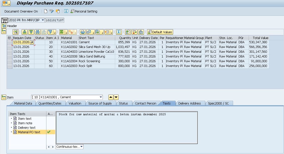
Task: Collapse the Item detail section toggle
Action: coord(4,97)
